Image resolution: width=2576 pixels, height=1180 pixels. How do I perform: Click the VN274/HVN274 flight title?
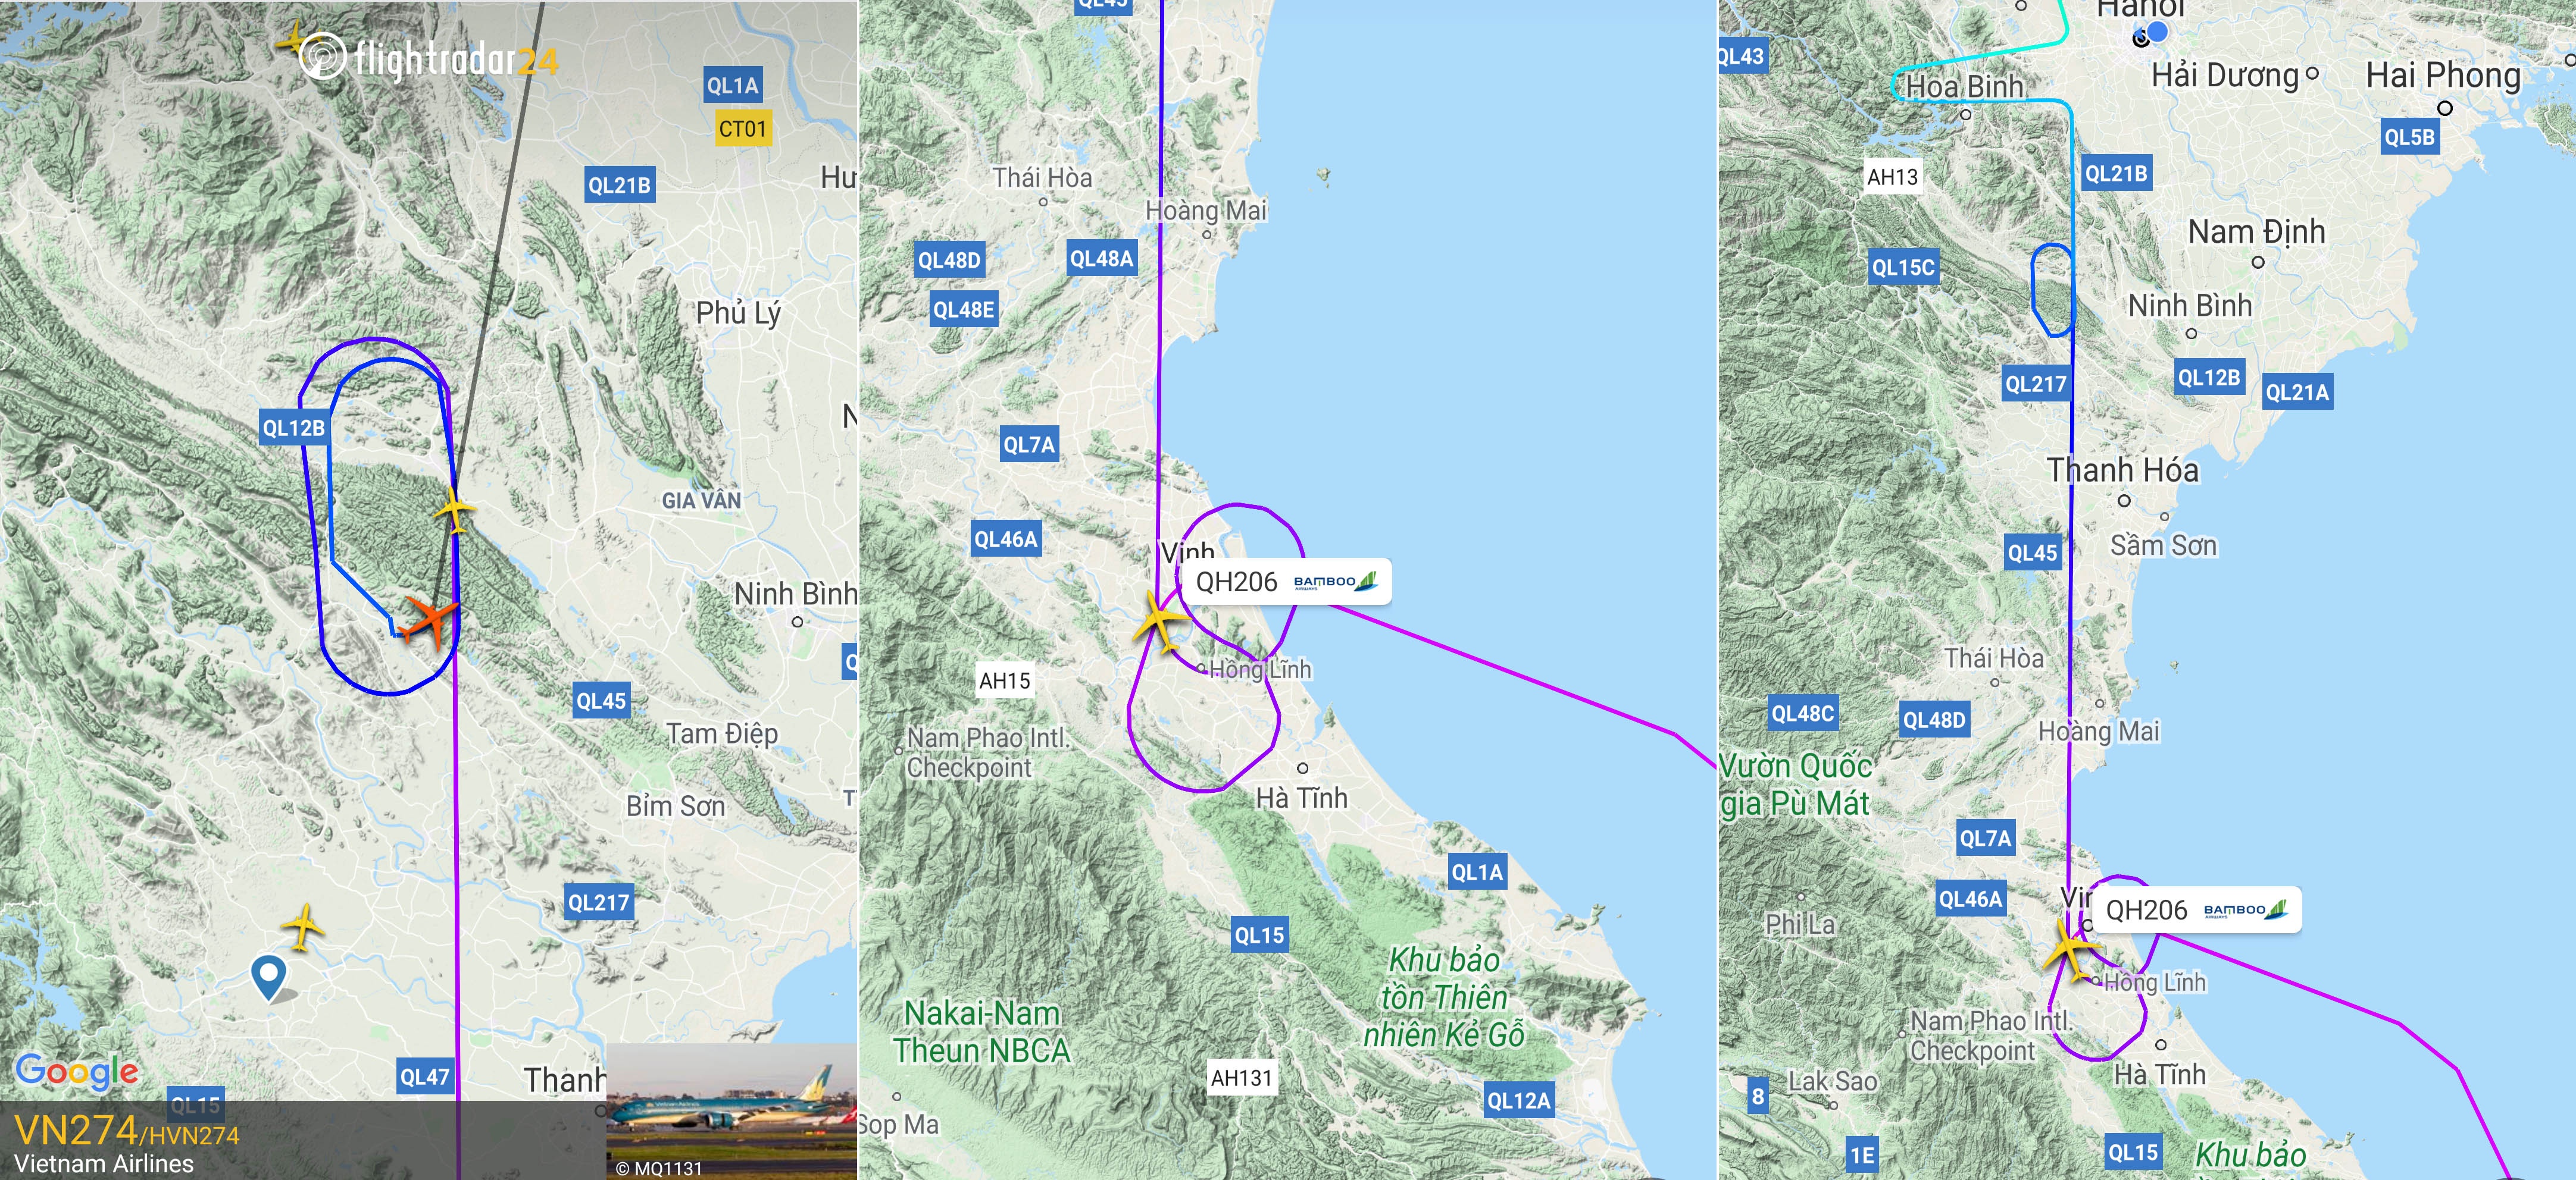[127, 1132]
